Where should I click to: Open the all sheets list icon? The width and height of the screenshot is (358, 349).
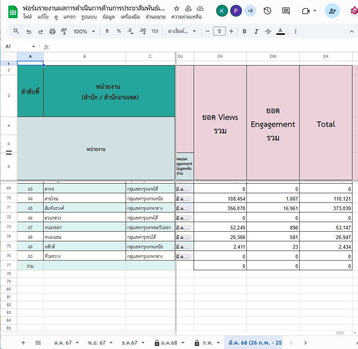(x=38, y=343)
